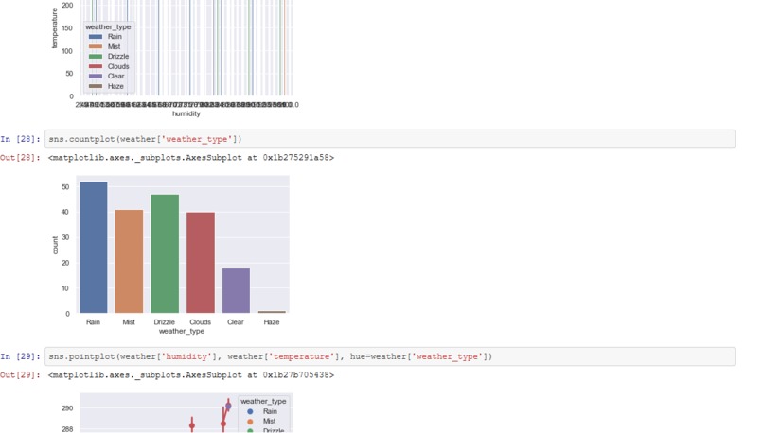This screenshot has width=763, height=433.
Task: Click the Drizzle x-axis label under countplot
Action: 165,322
